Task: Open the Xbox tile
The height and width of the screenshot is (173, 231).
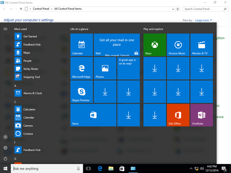Action: [155, 45]
